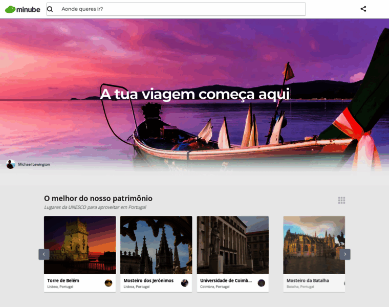Click the search magnifier icon

point(50,9)
